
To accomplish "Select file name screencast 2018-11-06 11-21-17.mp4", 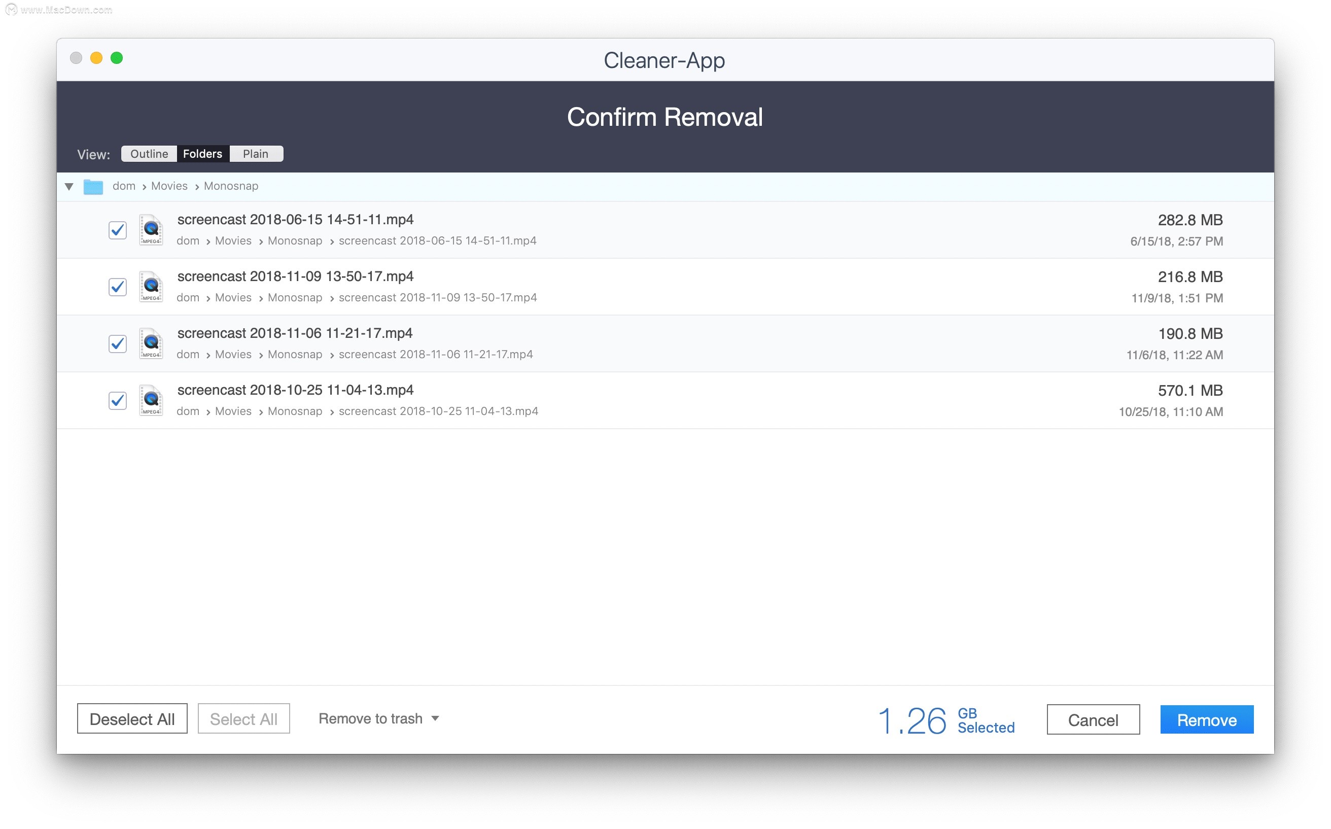I will tap(295, 333).
